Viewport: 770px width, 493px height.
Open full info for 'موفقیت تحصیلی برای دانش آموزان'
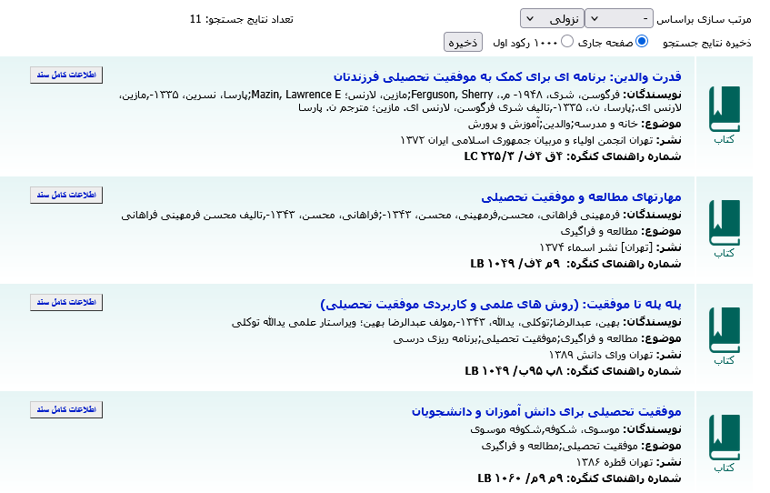(x=66, y=409)
